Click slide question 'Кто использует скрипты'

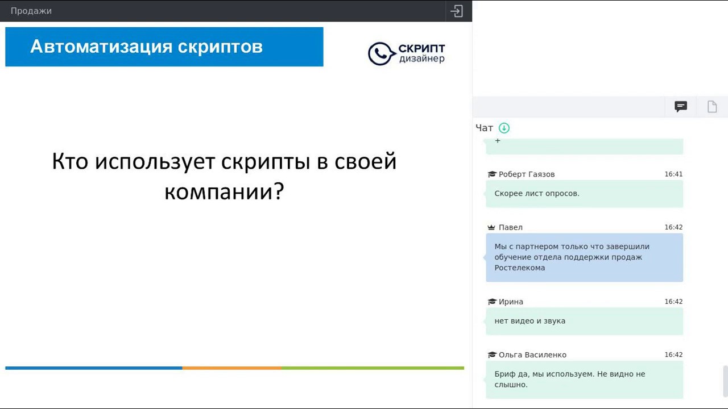(x=224, y=177)
